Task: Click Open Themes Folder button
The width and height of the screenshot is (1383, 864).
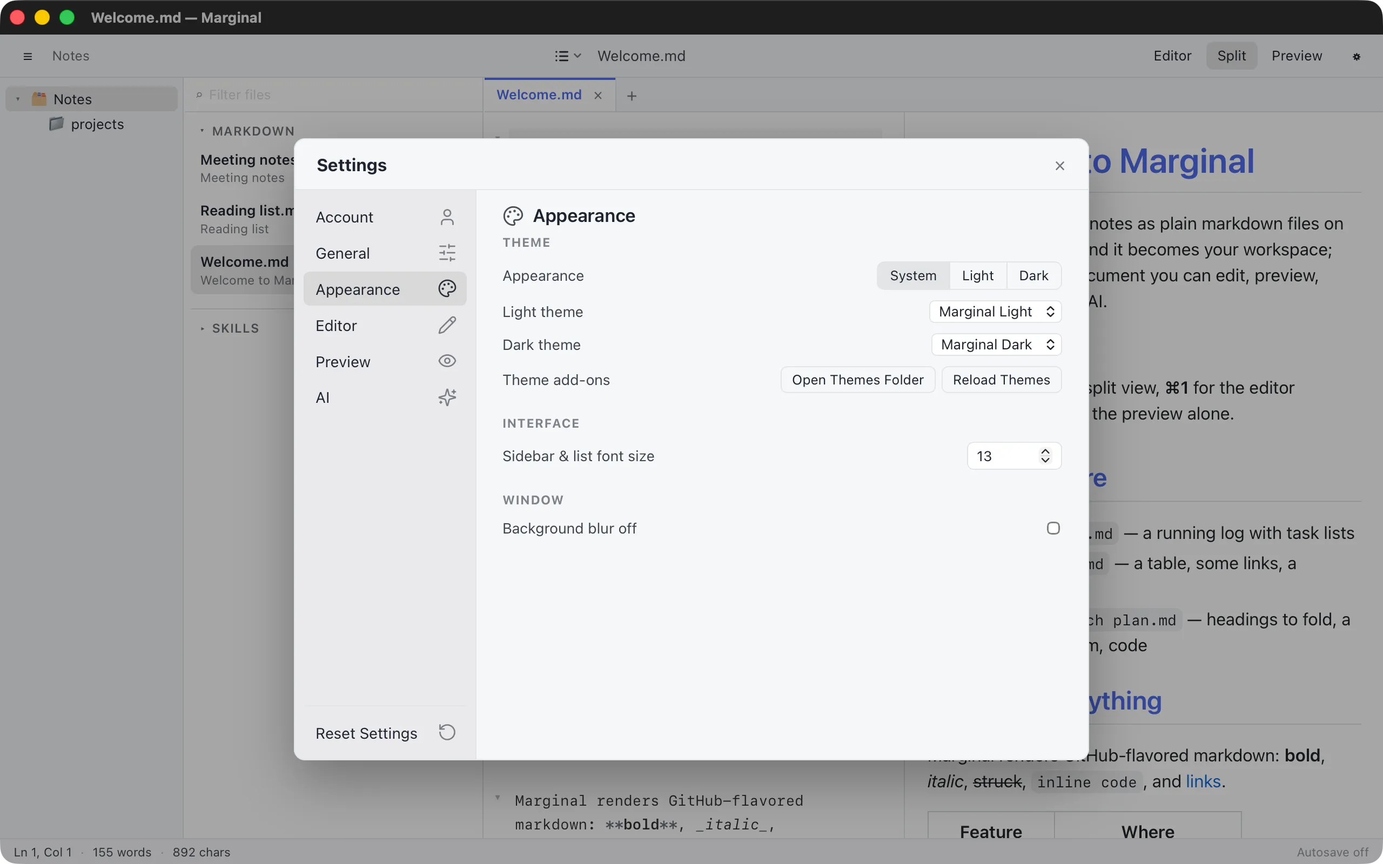Action: [857, 380]
